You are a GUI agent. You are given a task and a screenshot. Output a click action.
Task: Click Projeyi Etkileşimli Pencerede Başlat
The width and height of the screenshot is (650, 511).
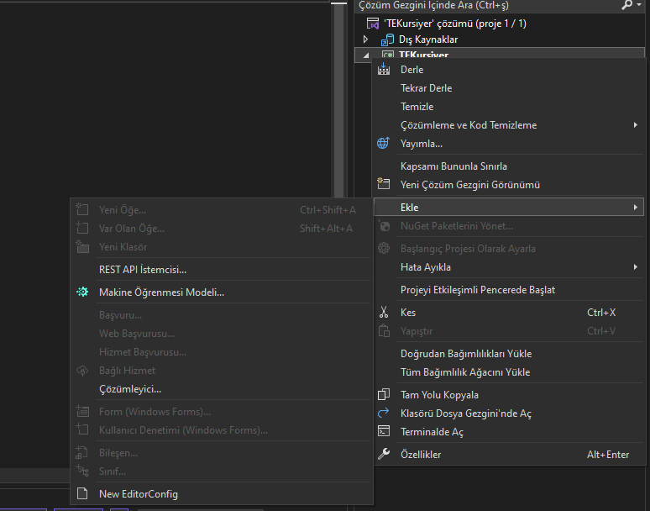click(x=478, y=290)
